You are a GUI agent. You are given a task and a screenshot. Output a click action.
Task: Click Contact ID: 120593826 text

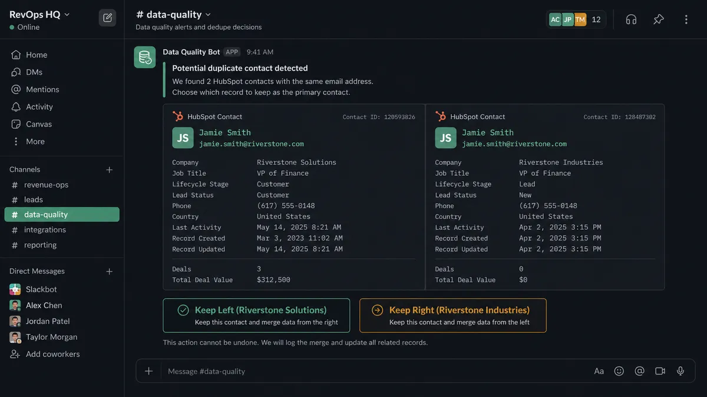pos(379,117)
